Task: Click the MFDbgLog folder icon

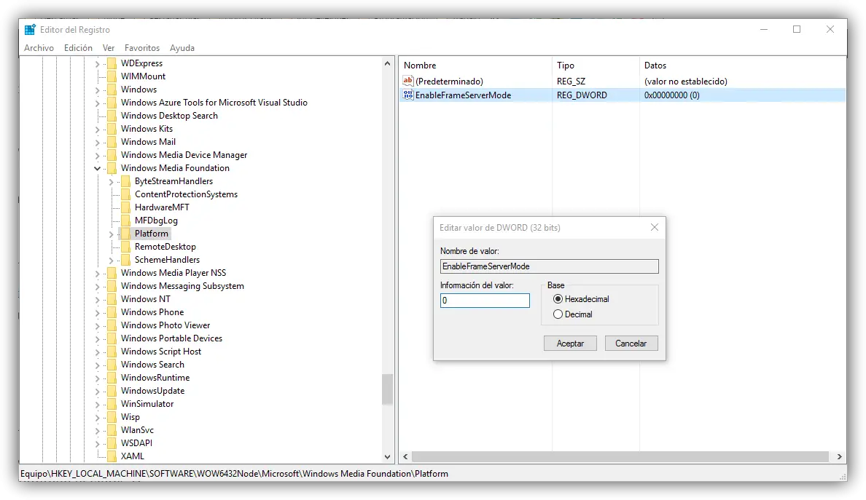Action: pyautogui.click(x=126, y=221)
